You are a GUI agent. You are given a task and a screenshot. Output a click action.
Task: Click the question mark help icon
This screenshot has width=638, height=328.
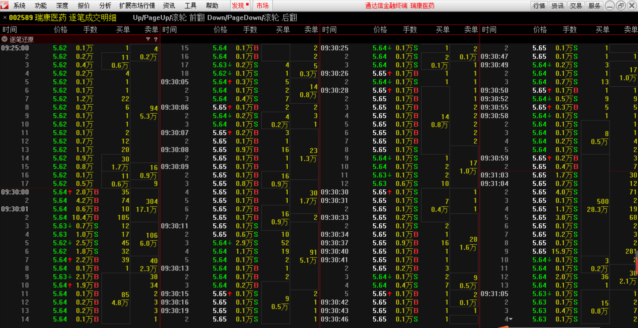click(156, 39)
